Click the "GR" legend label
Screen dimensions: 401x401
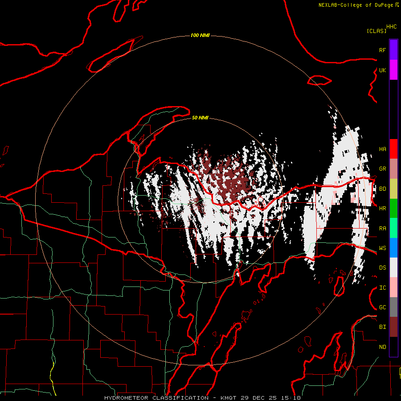point(382,169)
